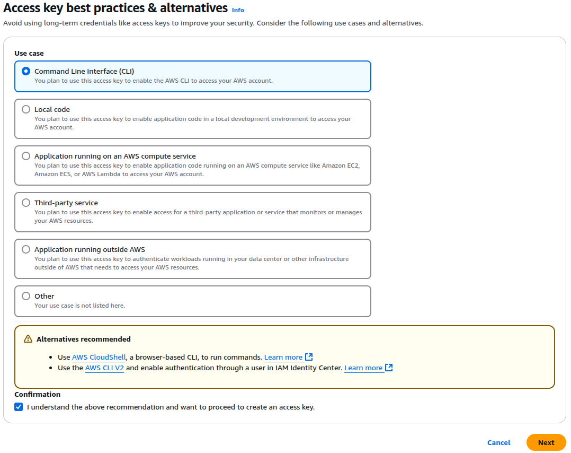The height and width of the screenshot is (453, 571).
Task: Choose Application running on an AWS compute service
Action: [26, 156]
